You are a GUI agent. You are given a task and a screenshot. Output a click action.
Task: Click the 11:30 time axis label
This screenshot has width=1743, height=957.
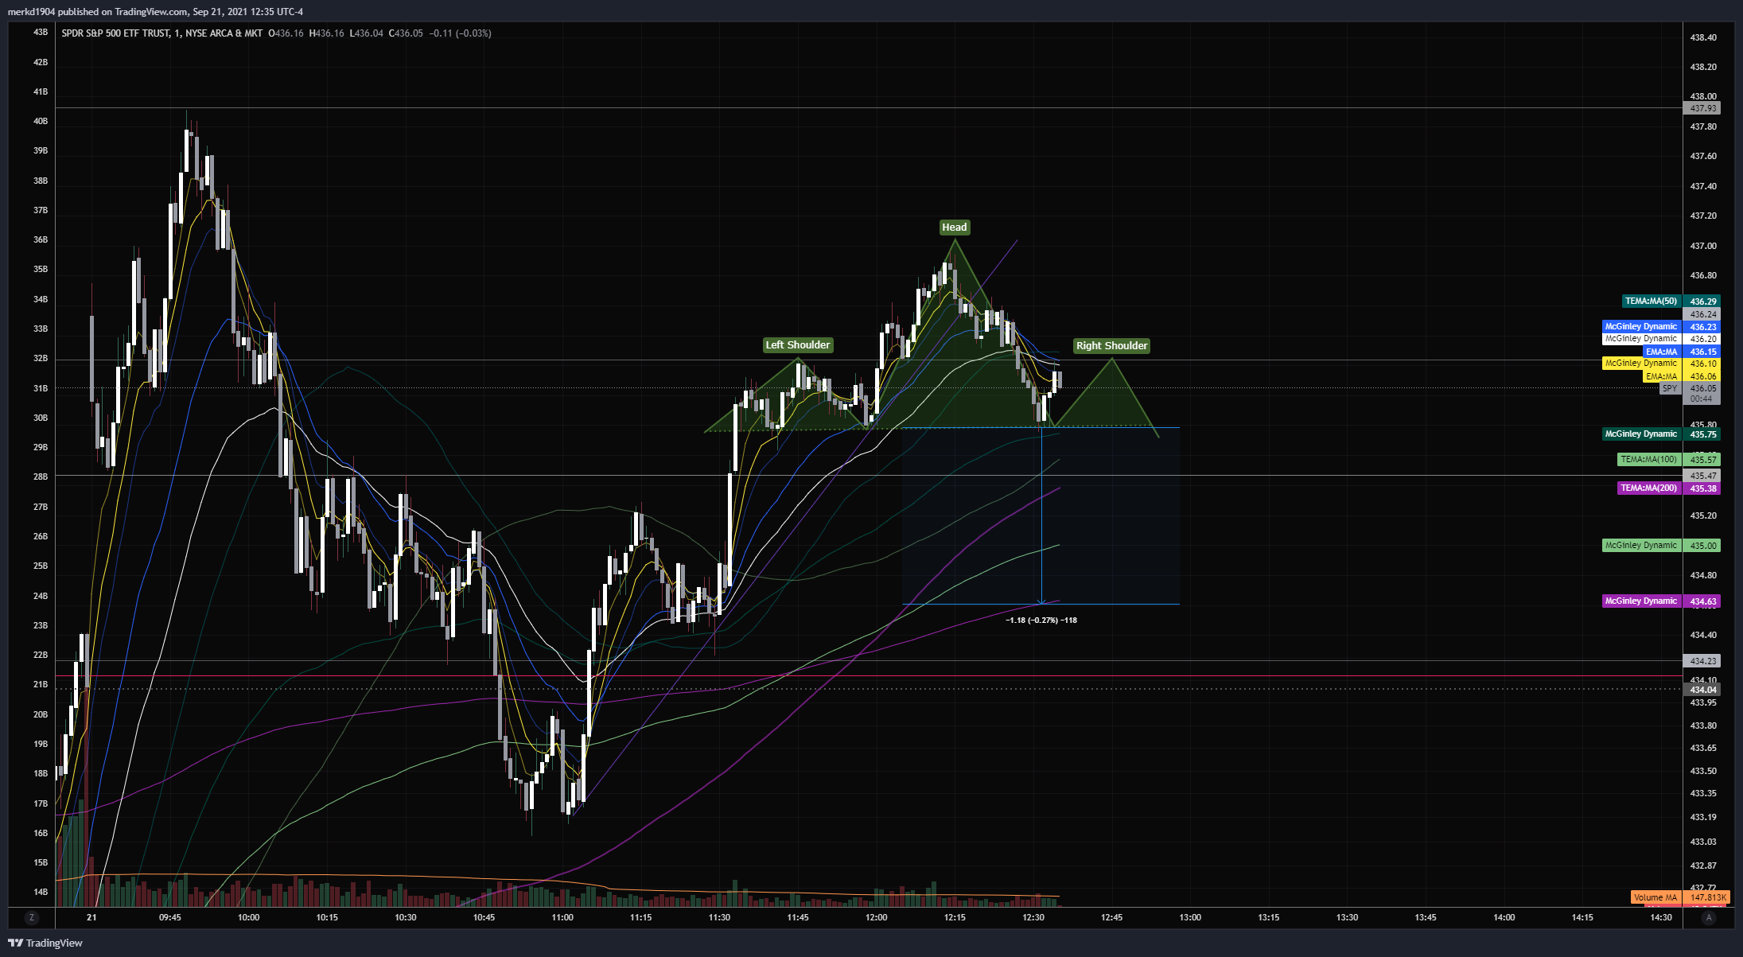719,917
